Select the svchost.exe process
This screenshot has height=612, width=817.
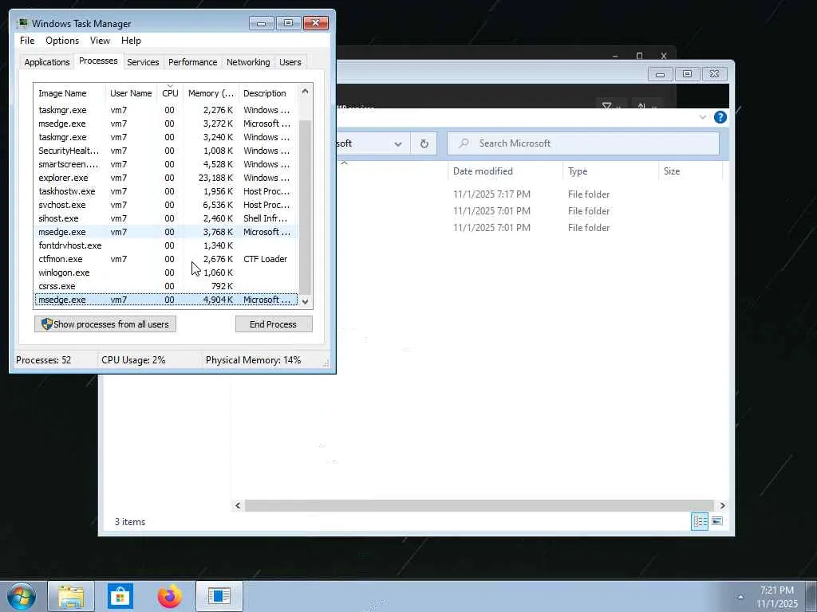click(x=166, y=205)
